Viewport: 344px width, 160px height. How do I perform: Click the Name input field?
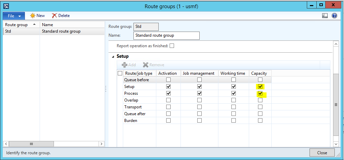(166, 35)
